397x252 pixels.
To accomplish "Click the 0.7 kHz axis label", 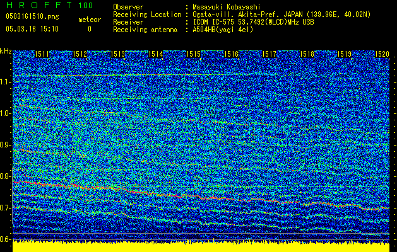I will [5, 208].
